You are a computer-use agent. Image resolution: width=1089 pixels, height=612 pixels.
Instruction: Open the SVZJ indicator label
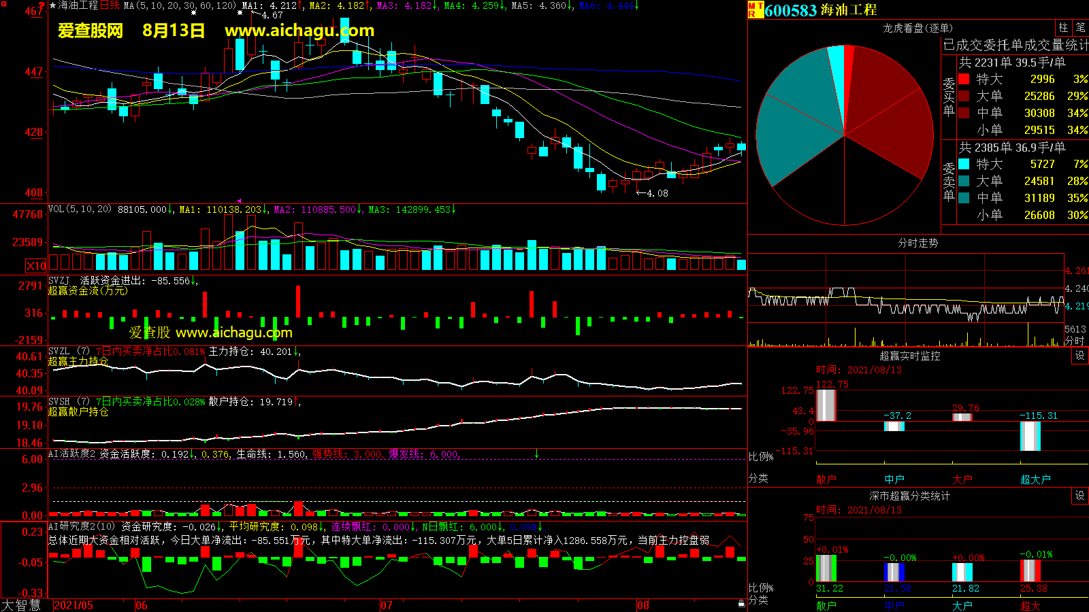[59, 281]
